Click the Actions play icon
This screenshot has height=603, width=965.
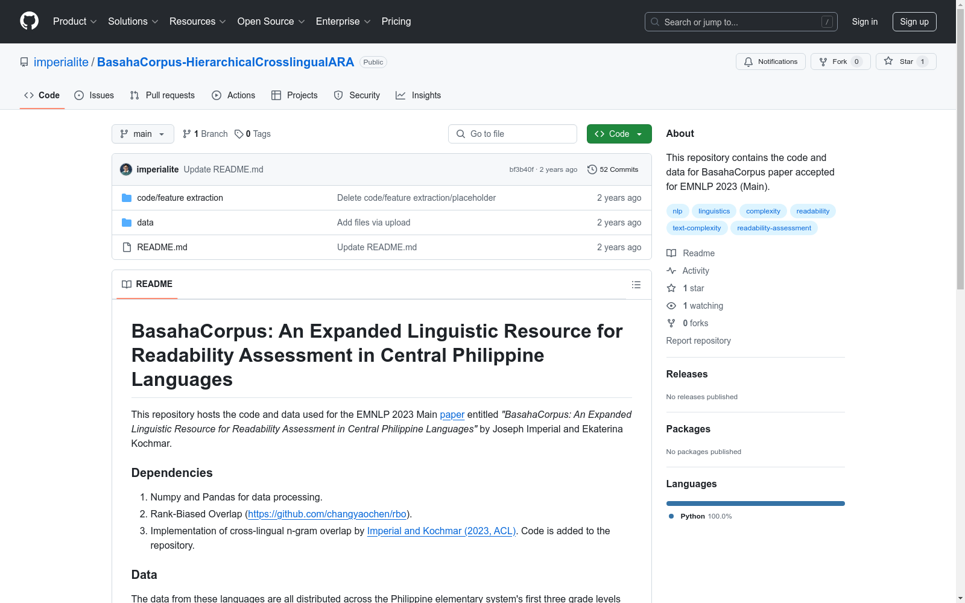217,95
